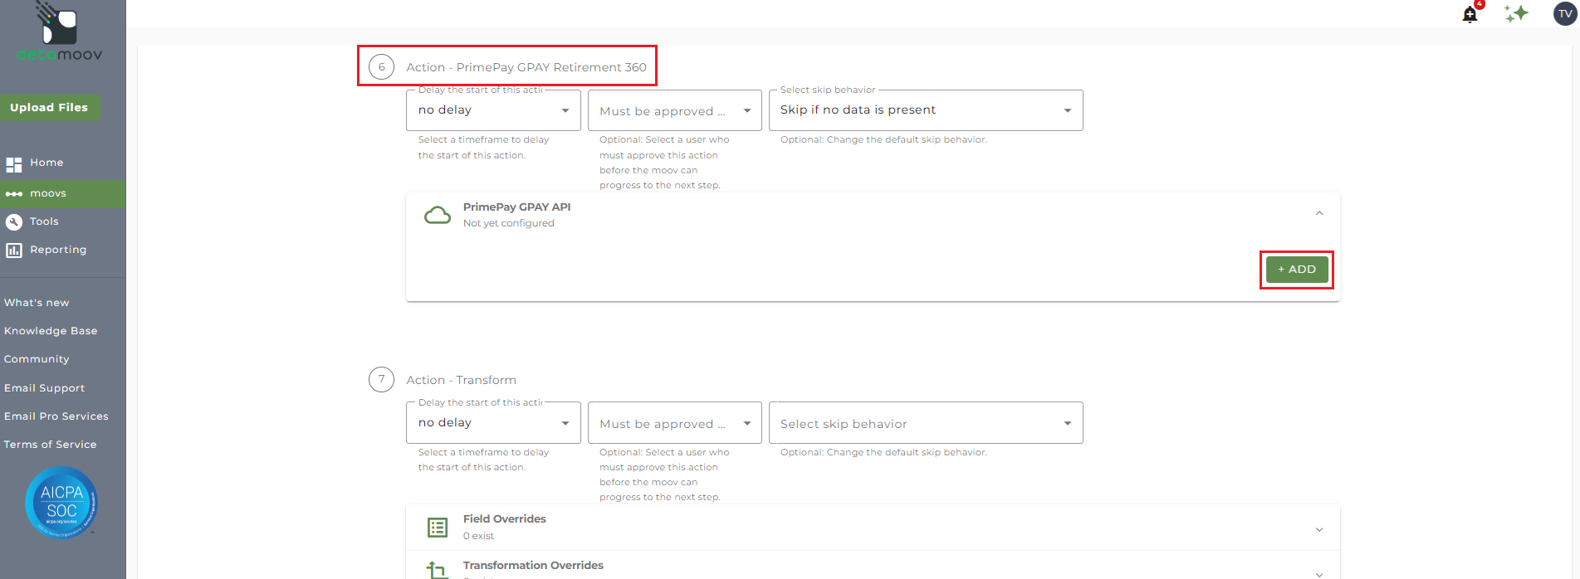
Task: Collapse the PrimePay GPAY API panel
Action: (1319, 214)
